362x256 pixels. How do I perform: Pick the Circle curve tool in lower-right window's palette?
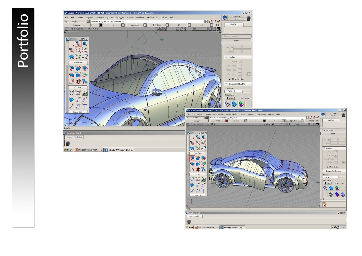click(192, 179)
